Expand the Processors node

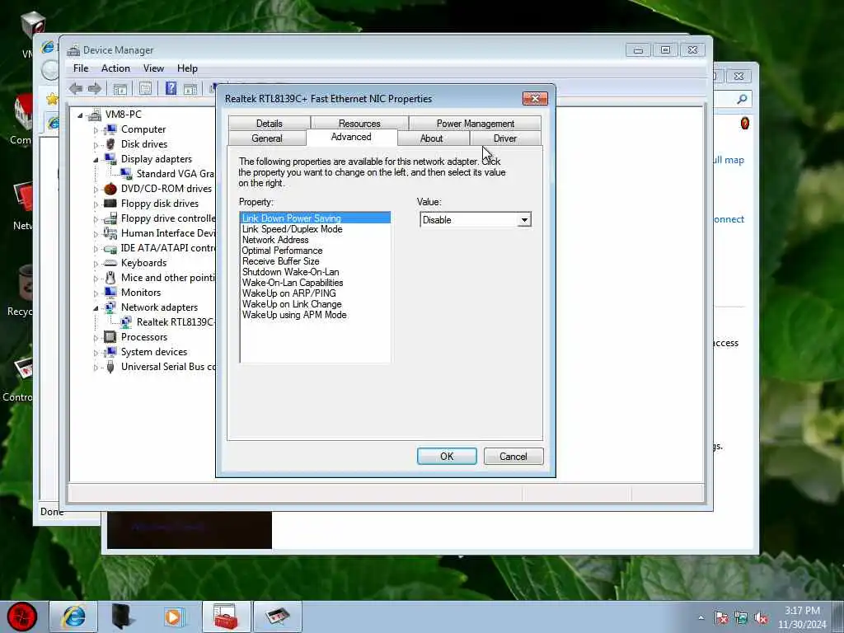[96, 337]
